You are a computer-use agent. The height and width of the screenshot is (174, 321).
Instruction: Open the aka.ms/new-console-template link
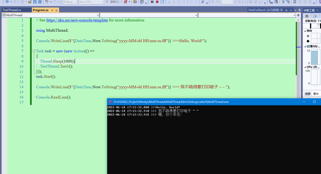click(77, 20)
